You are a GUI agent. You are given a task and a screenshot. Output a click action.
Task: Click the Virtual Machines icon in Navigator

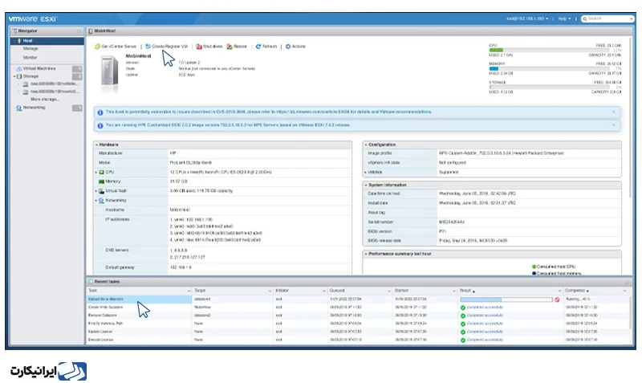point(18,69)
